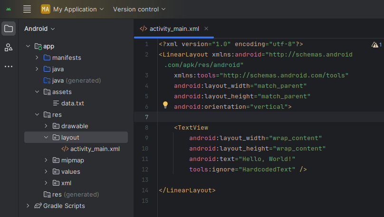Select data.txt in the project tree

pos(73,104)
